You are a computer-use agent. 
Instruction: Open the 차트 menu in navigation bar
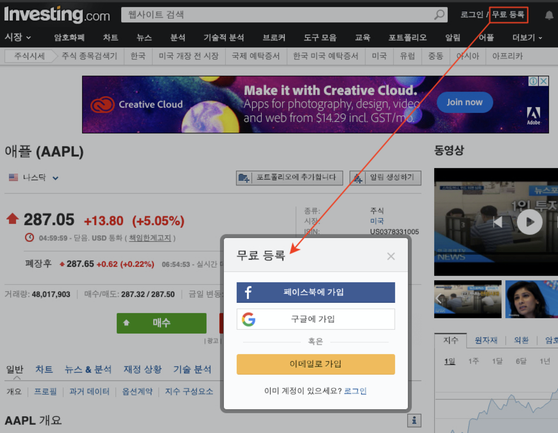click(111, 38)
